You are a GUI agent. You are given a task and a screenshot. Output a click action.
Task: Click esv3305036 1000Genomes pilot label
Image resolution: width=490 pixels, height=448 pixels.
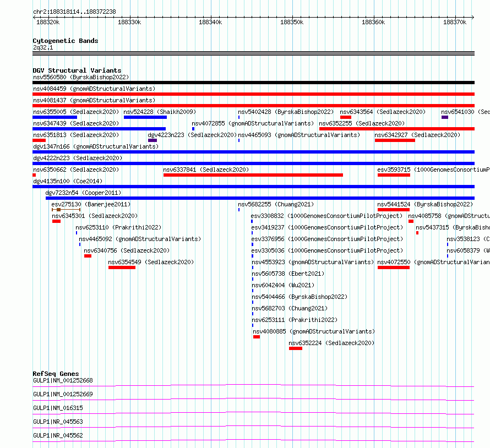point(327,250)
